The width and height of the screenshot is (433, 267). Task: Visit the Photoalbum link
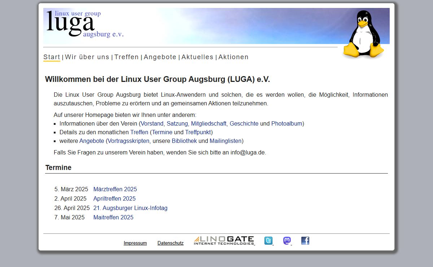pos(287,123)
